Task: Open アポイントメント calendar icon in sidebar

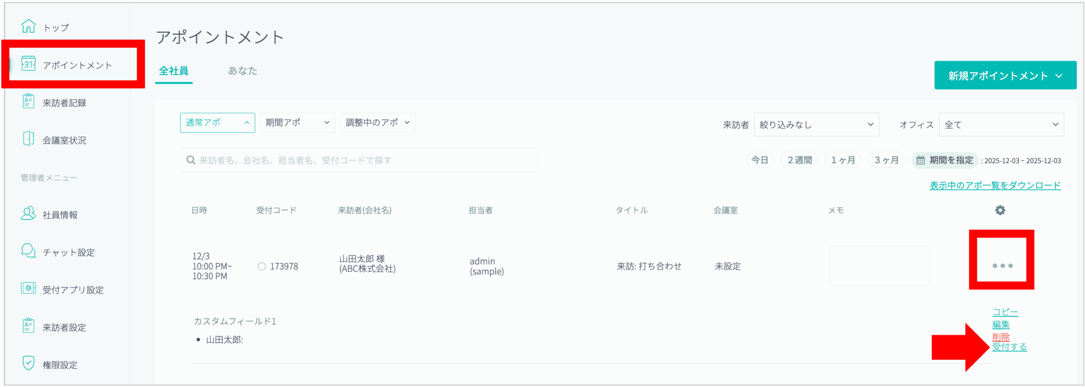Action: [x=28, y=64]
